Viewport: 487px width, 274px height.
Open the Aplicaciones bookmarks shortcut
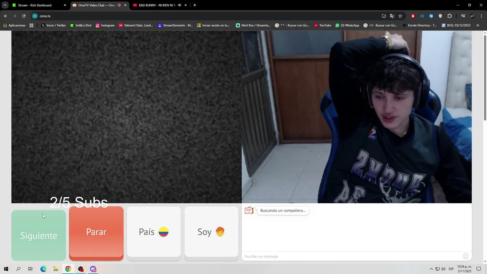pos(14,25)
